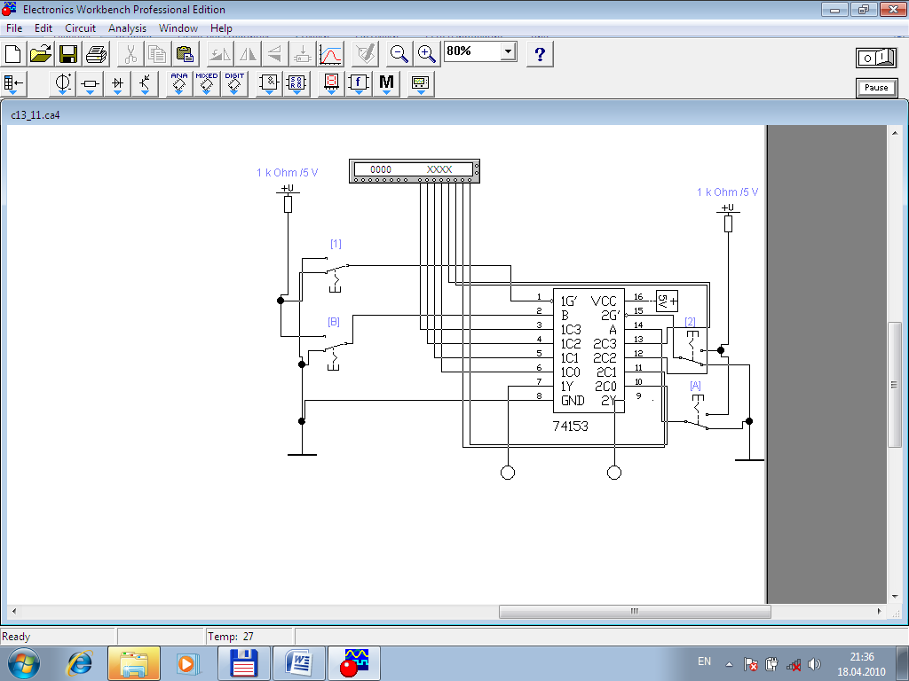Open Microsoft Word from taskbar
909x681 pixels.
click(299, 663)
